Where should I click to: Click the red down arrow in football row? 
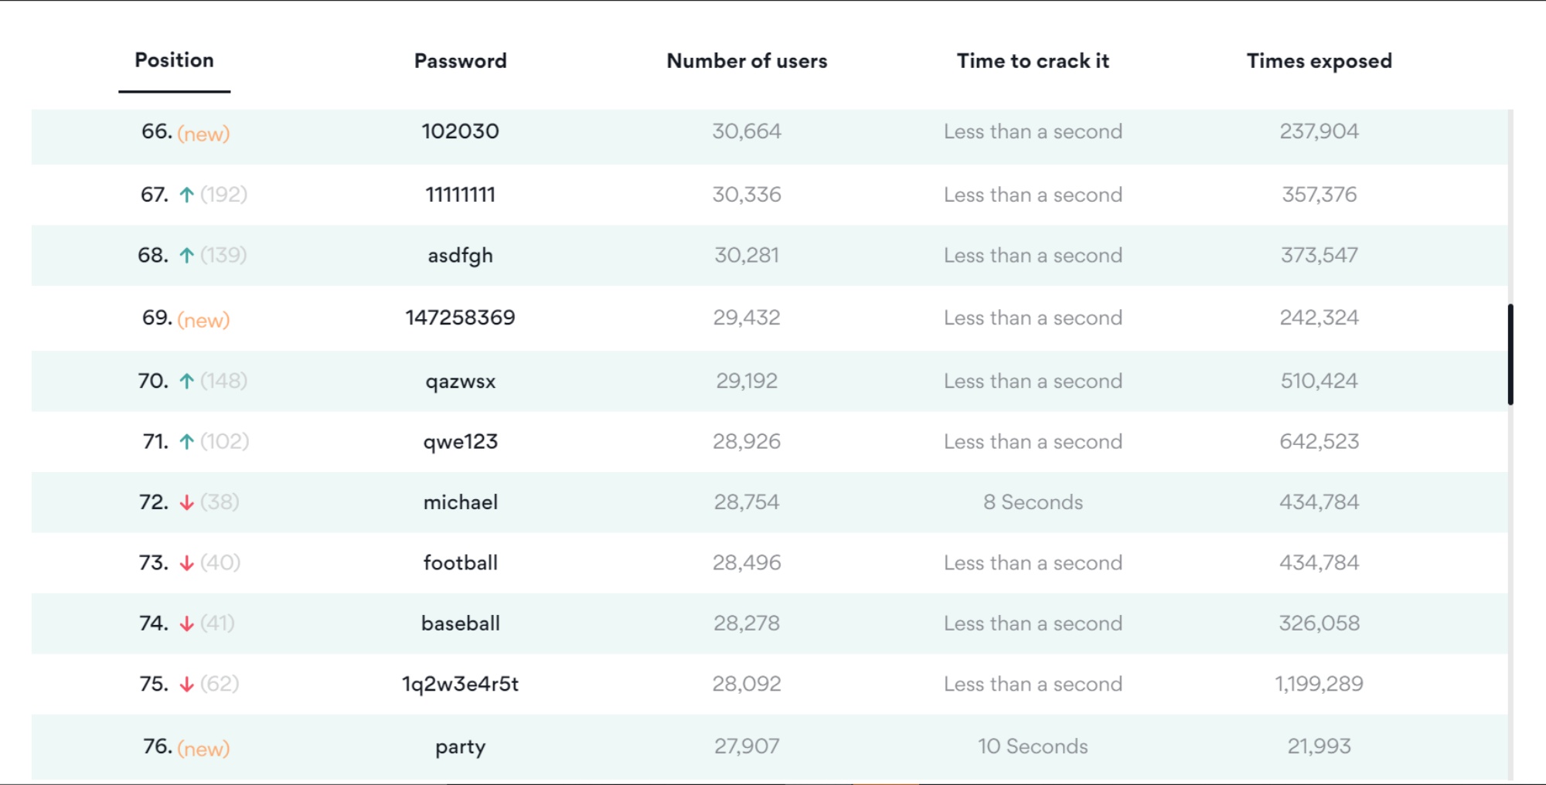click(x=186, y=563)
